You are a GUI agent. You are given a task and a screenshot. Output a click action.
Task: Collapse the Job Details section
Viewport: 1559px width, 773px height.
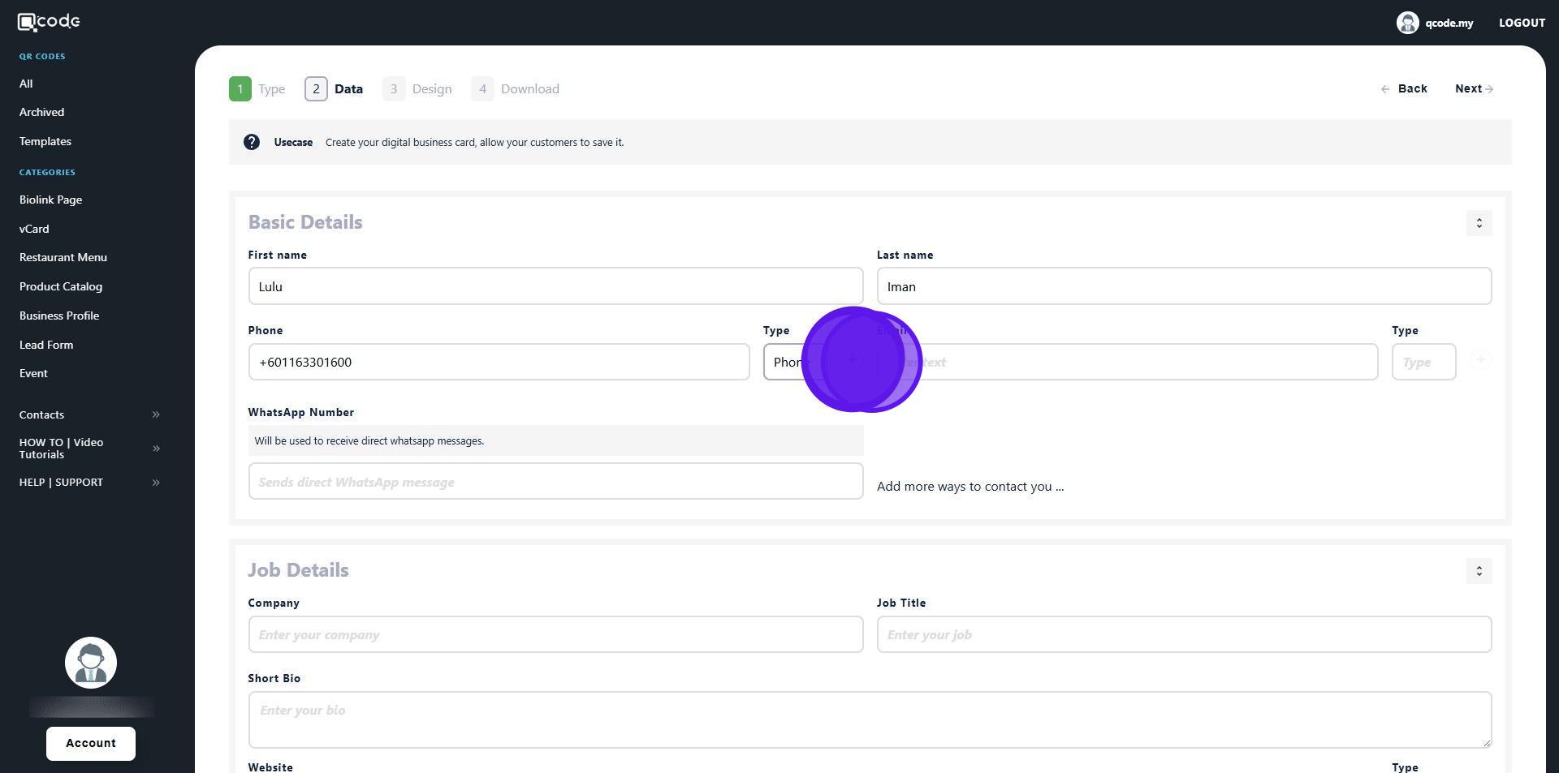click(1479, 571)
